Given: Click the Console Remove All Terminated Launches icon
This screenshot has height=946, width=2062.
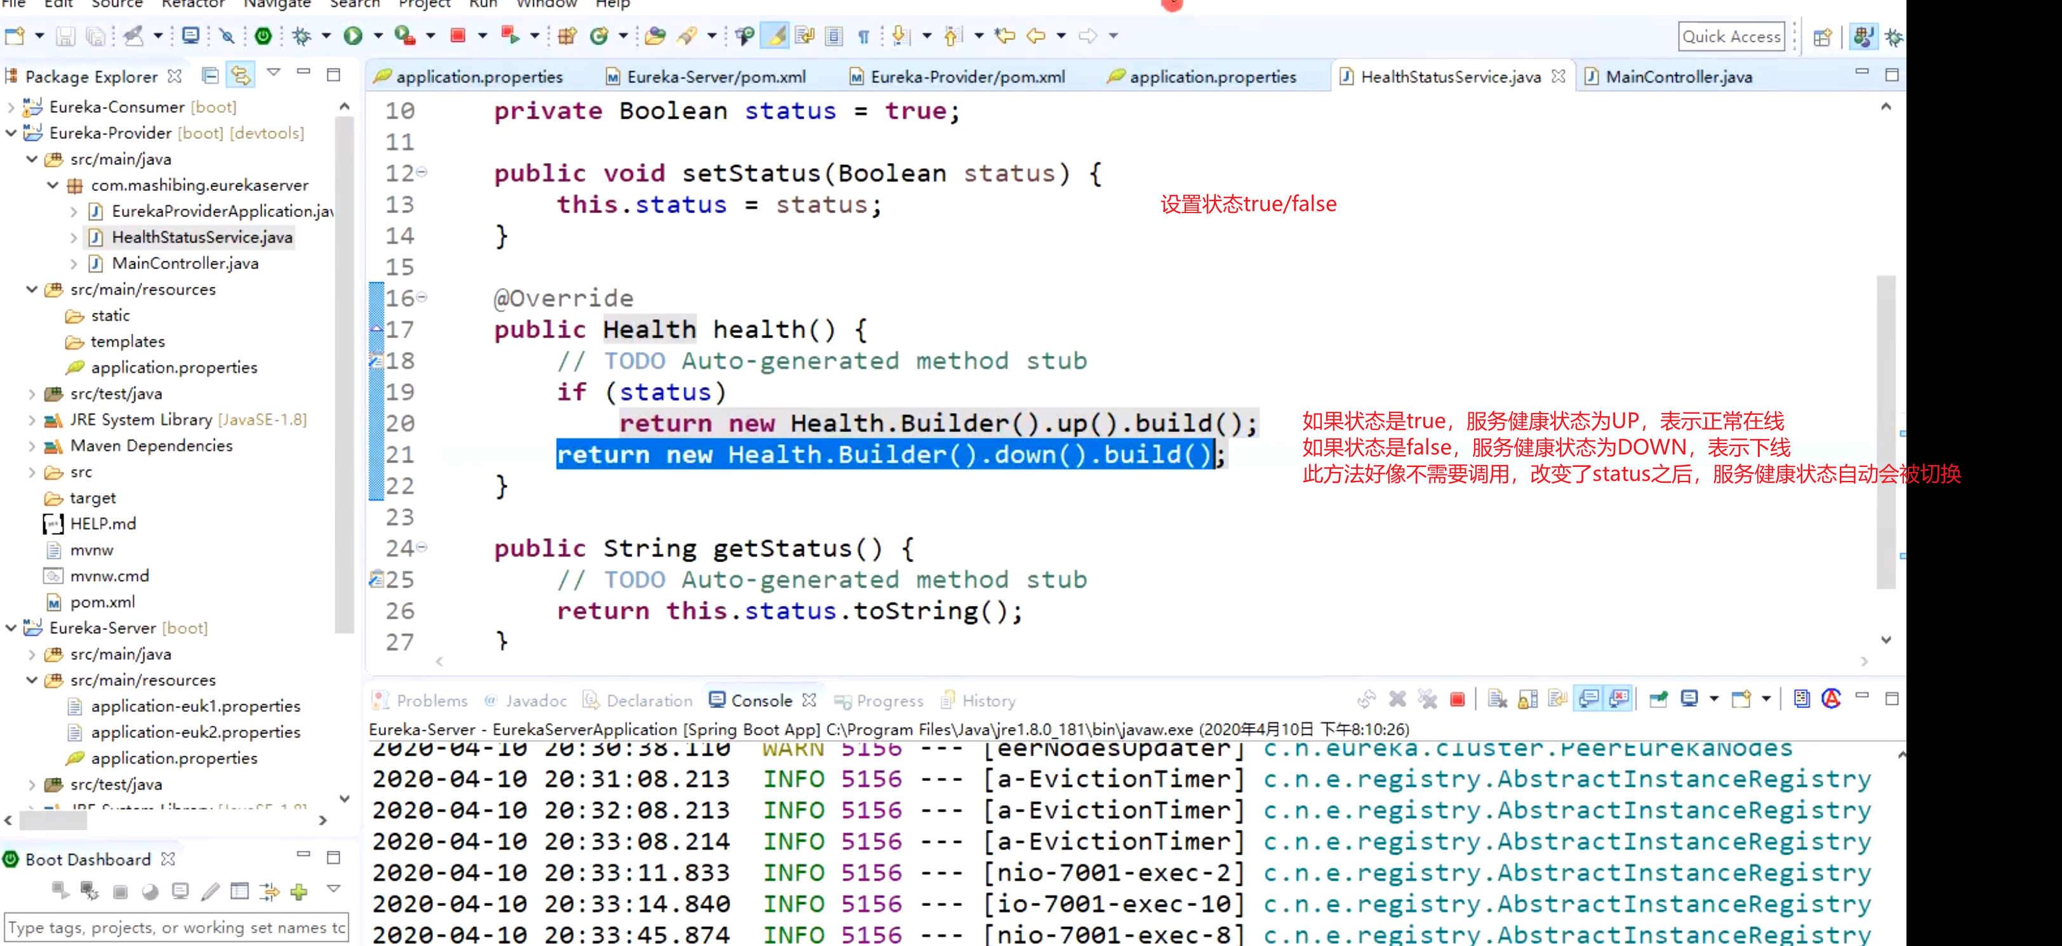Looking at the screenshot, I should [x=1427, y=700].
